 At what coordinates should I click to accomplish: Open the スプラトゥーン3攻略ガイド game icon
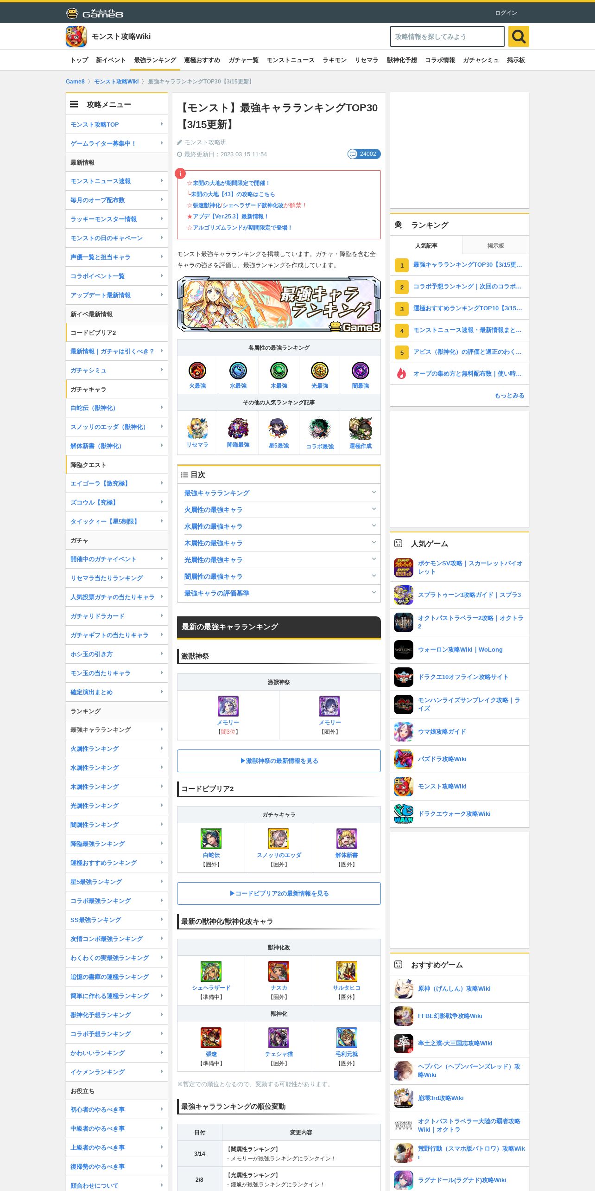point(404,595)
